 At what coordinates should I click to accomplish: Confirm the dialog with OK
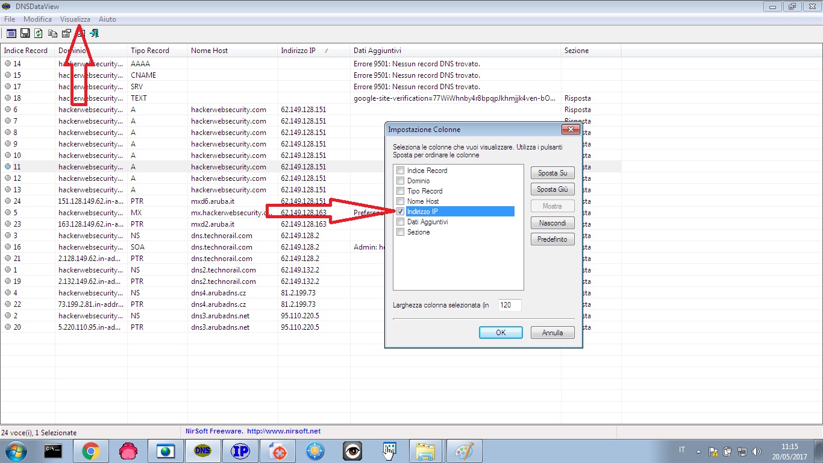tap(501, 333)
